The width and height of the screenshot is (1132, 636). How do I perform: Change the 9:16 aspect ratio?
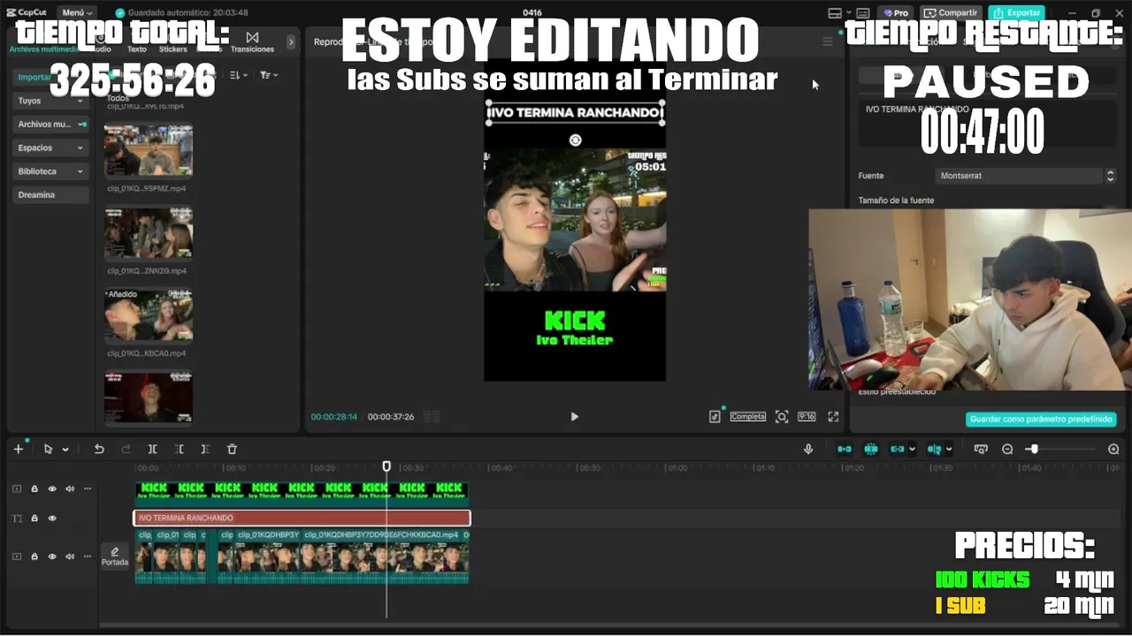point(807,416)
